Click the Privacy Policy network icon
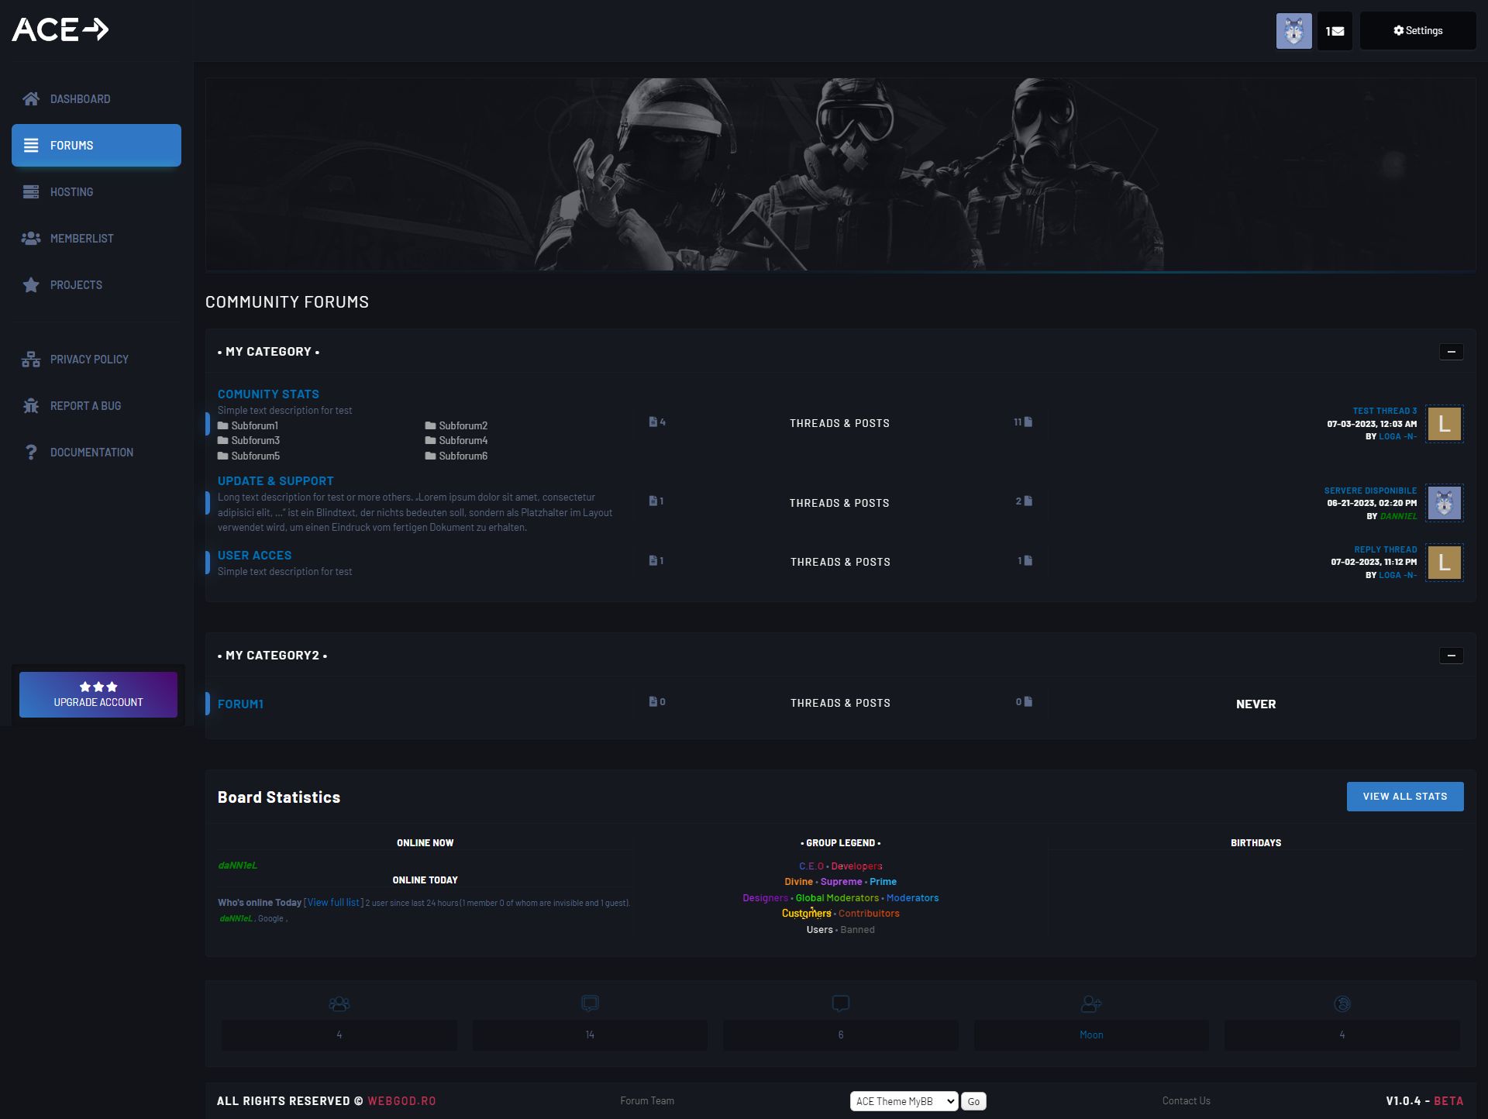Image resolution: width=1488 pixels, height=1119 pixels. (x=31, y=360)
